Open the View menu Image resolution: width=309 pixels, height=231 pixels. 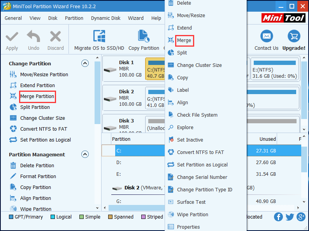[35, 18]
